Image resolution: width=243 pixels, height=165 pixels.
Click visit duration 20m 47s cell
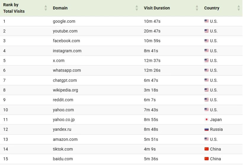point(152,31)
